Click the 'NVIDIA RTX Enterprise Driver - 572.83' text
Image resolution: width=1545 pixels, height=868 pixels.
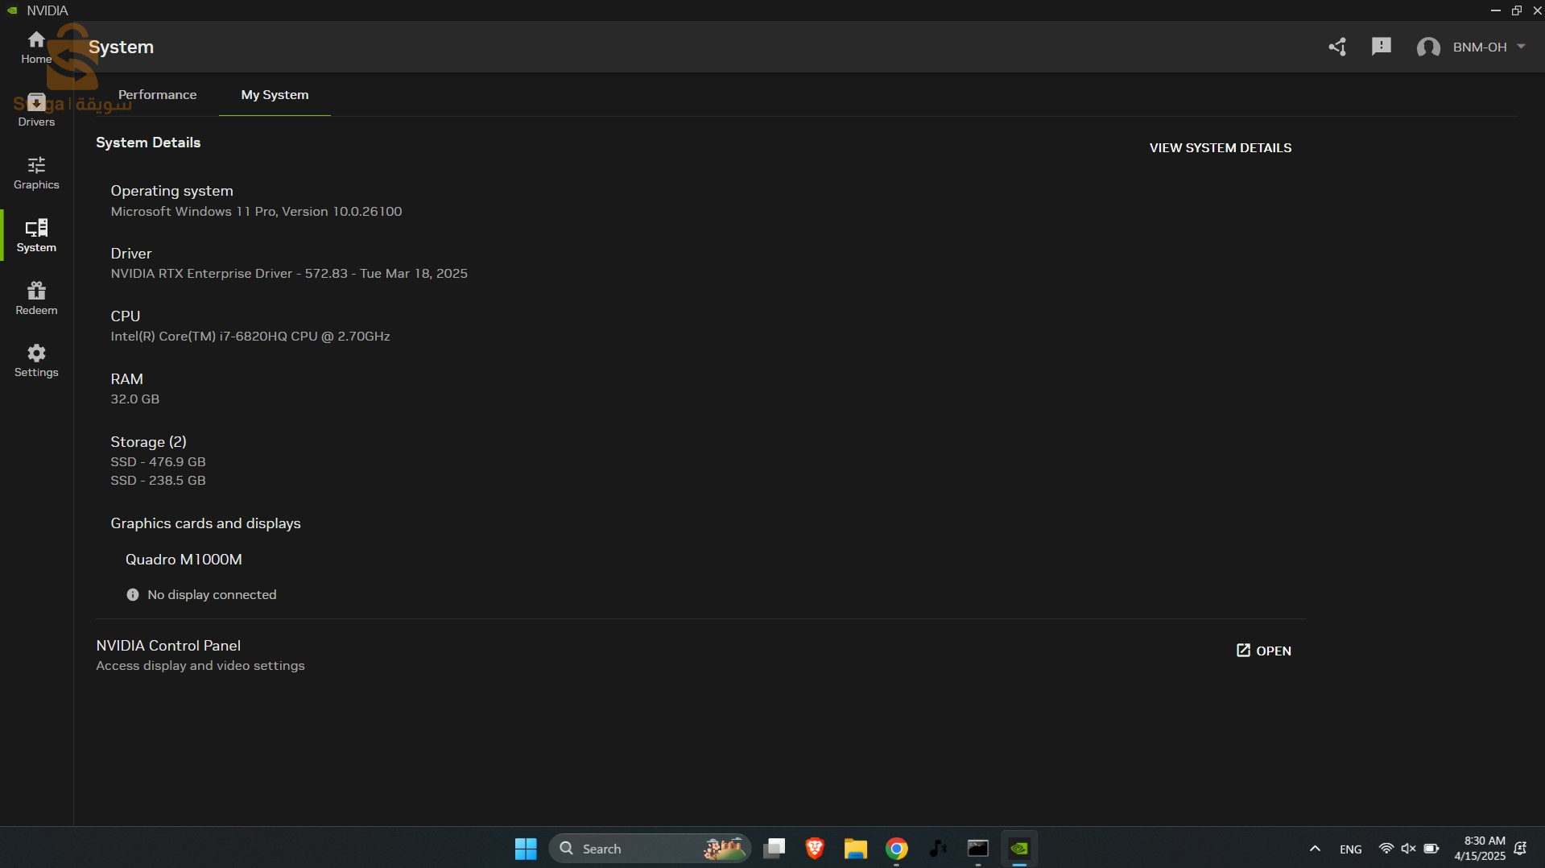coord(229,273)
